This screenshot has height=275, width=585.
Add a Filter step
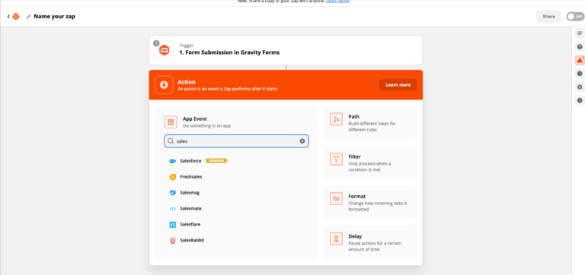point(369,163)
